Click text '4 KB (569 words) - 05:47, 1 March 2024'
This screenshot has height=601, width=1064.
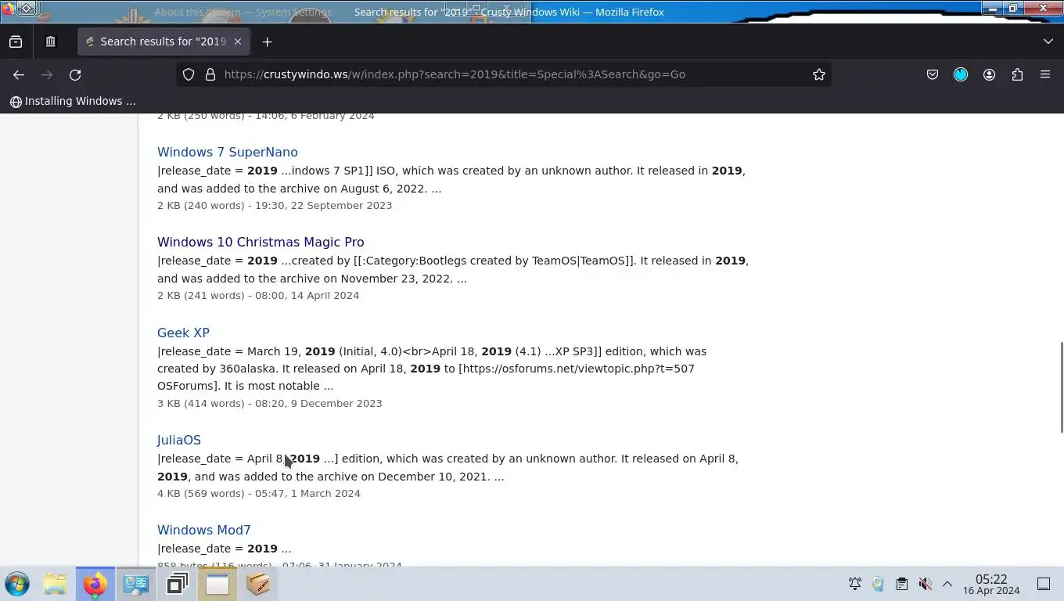pos(259,493)
